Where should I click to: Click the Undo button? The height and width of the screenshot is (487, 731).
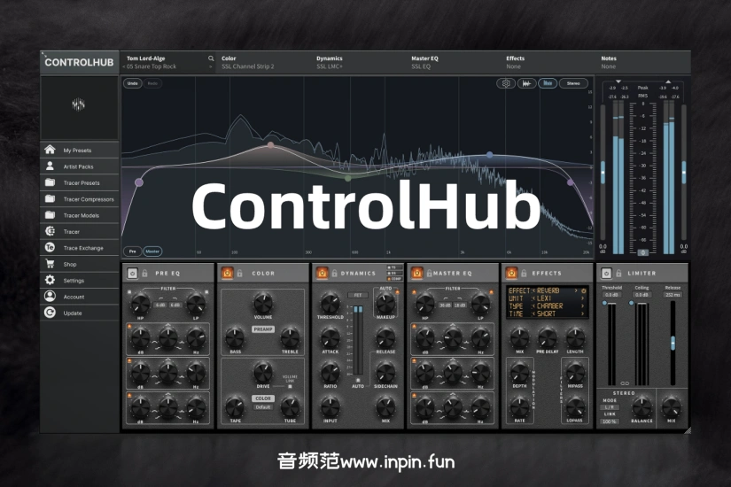coord(132,83)
